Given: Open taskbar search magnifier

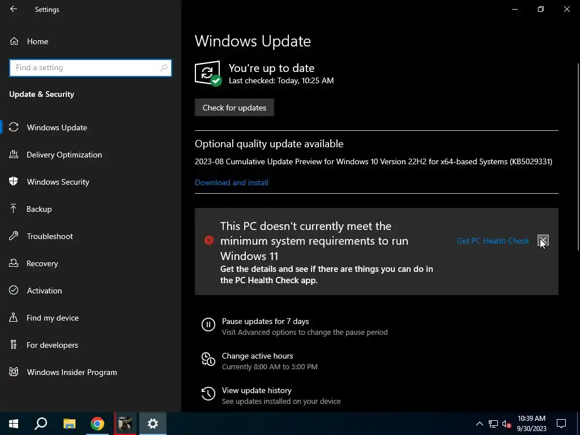Looking at the screenshot, I should [x=41, y=424].
